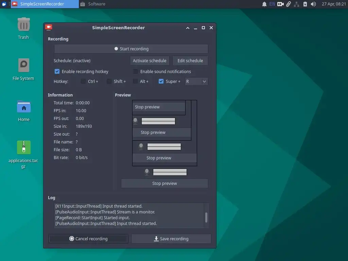
Task: Open the Edit schedule dialog
Action: [190, 60]
